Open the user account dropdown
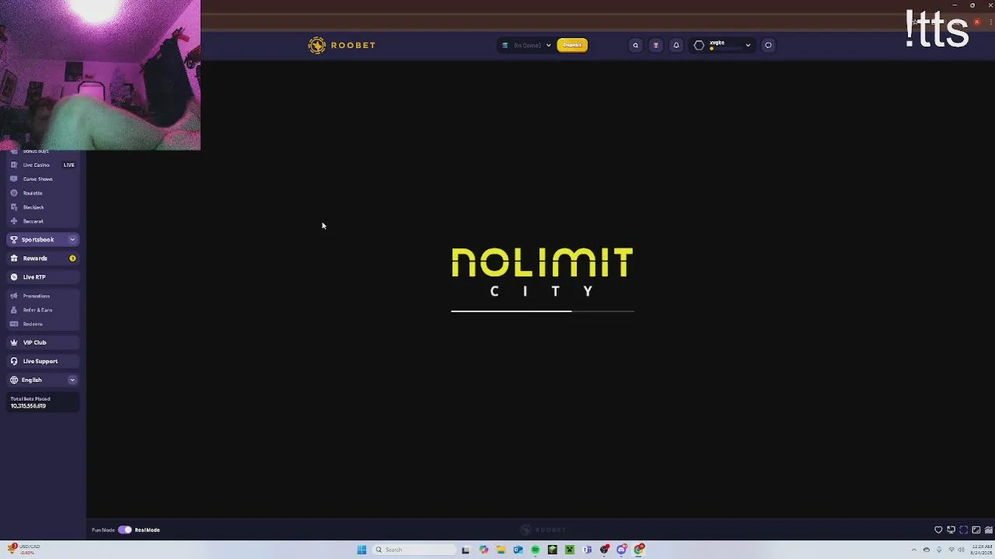Image resolution: width=995 pixels, height=559 pixels. pyautogui.click(x=721, y=45)
